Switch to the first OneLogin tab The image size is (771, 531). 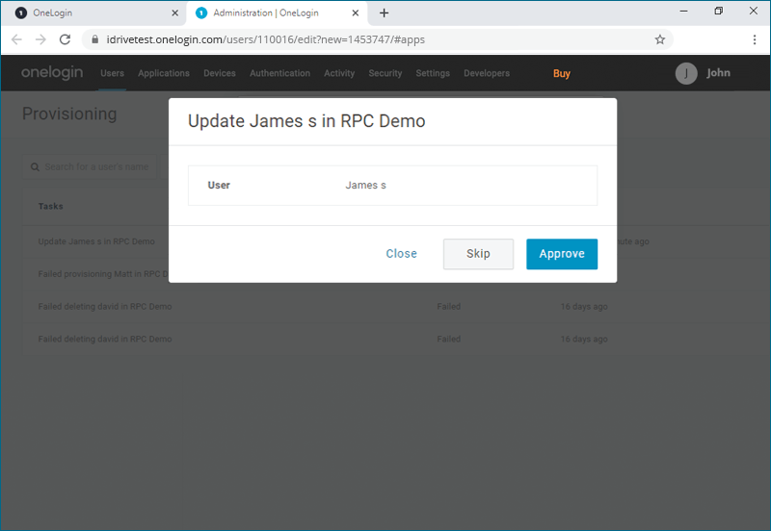(x=92, y=13)
